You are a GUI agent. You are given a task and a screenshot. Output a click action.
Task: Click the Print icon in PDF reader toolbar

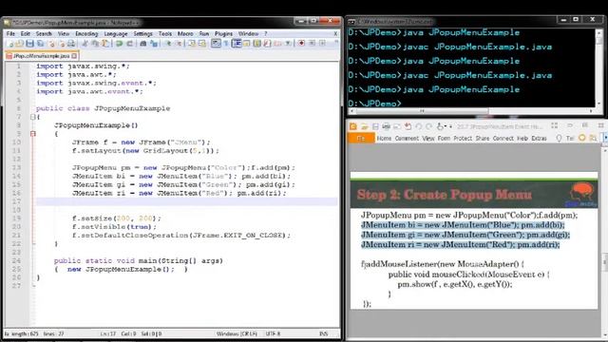click(x=387, y=126)
